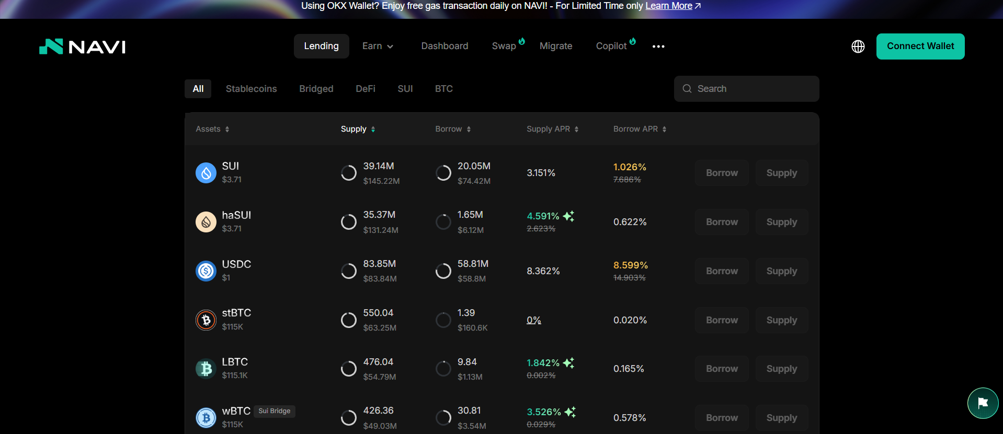The image size is (1003, 434).
Task: Sort by Borrow column
Action: pos(453,129)
